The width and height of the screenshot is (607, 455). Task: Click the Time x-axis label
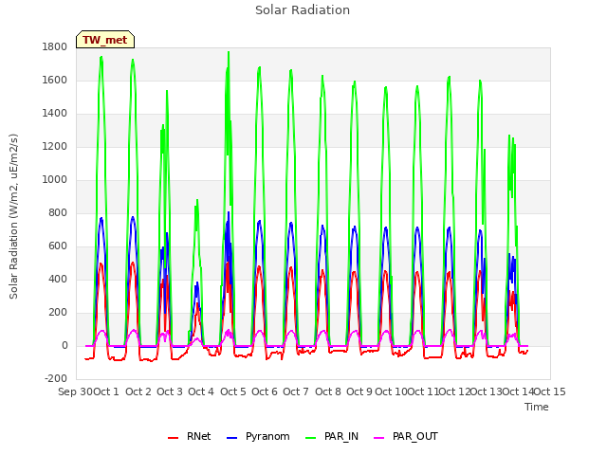point(537,407)
